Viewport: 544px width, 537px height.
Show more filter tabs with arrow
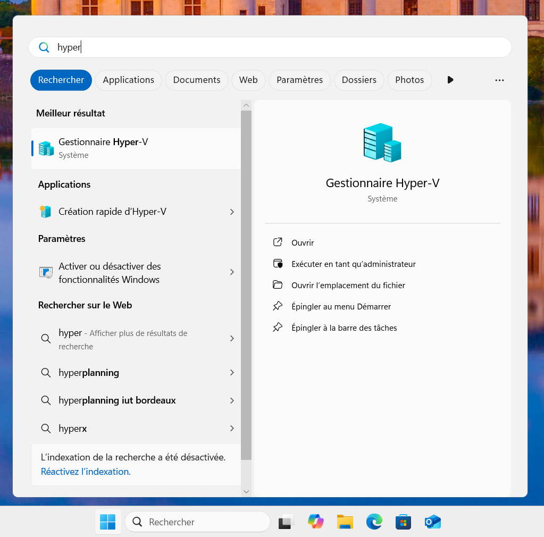click(x=450, y=80)
